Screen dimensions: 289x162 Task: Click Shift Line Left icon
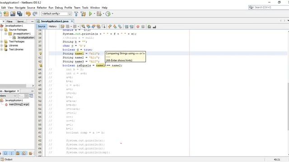(x=126, y=27)
